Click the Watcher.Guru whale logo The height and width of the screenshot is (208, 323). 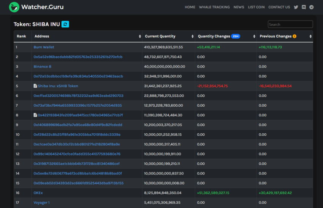(x=14, y=7)
